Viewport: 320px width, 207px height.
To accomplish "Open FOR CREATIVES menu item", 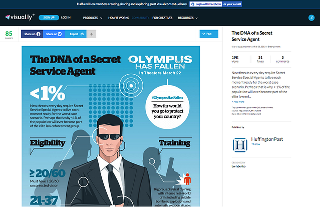I will pos(162,18).
